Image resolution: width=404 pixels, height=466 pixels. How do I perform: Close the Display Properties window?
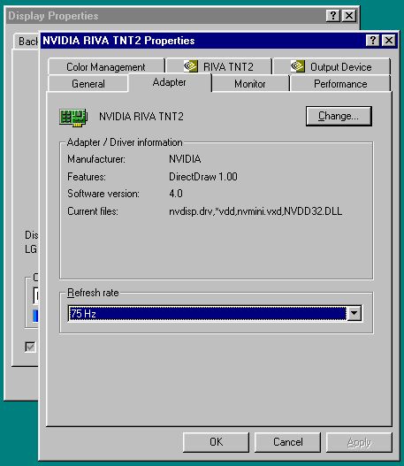click(x=349, y=15)
